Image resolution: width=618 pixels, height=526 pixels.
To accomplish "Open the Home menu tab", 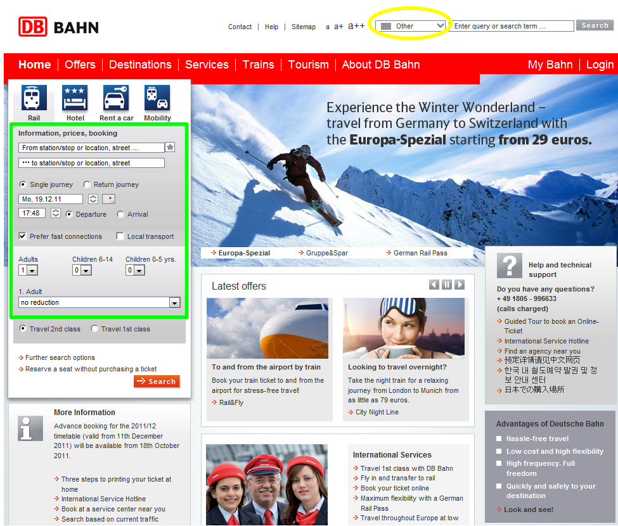I will pyautogui.click(x=35, y=65).
